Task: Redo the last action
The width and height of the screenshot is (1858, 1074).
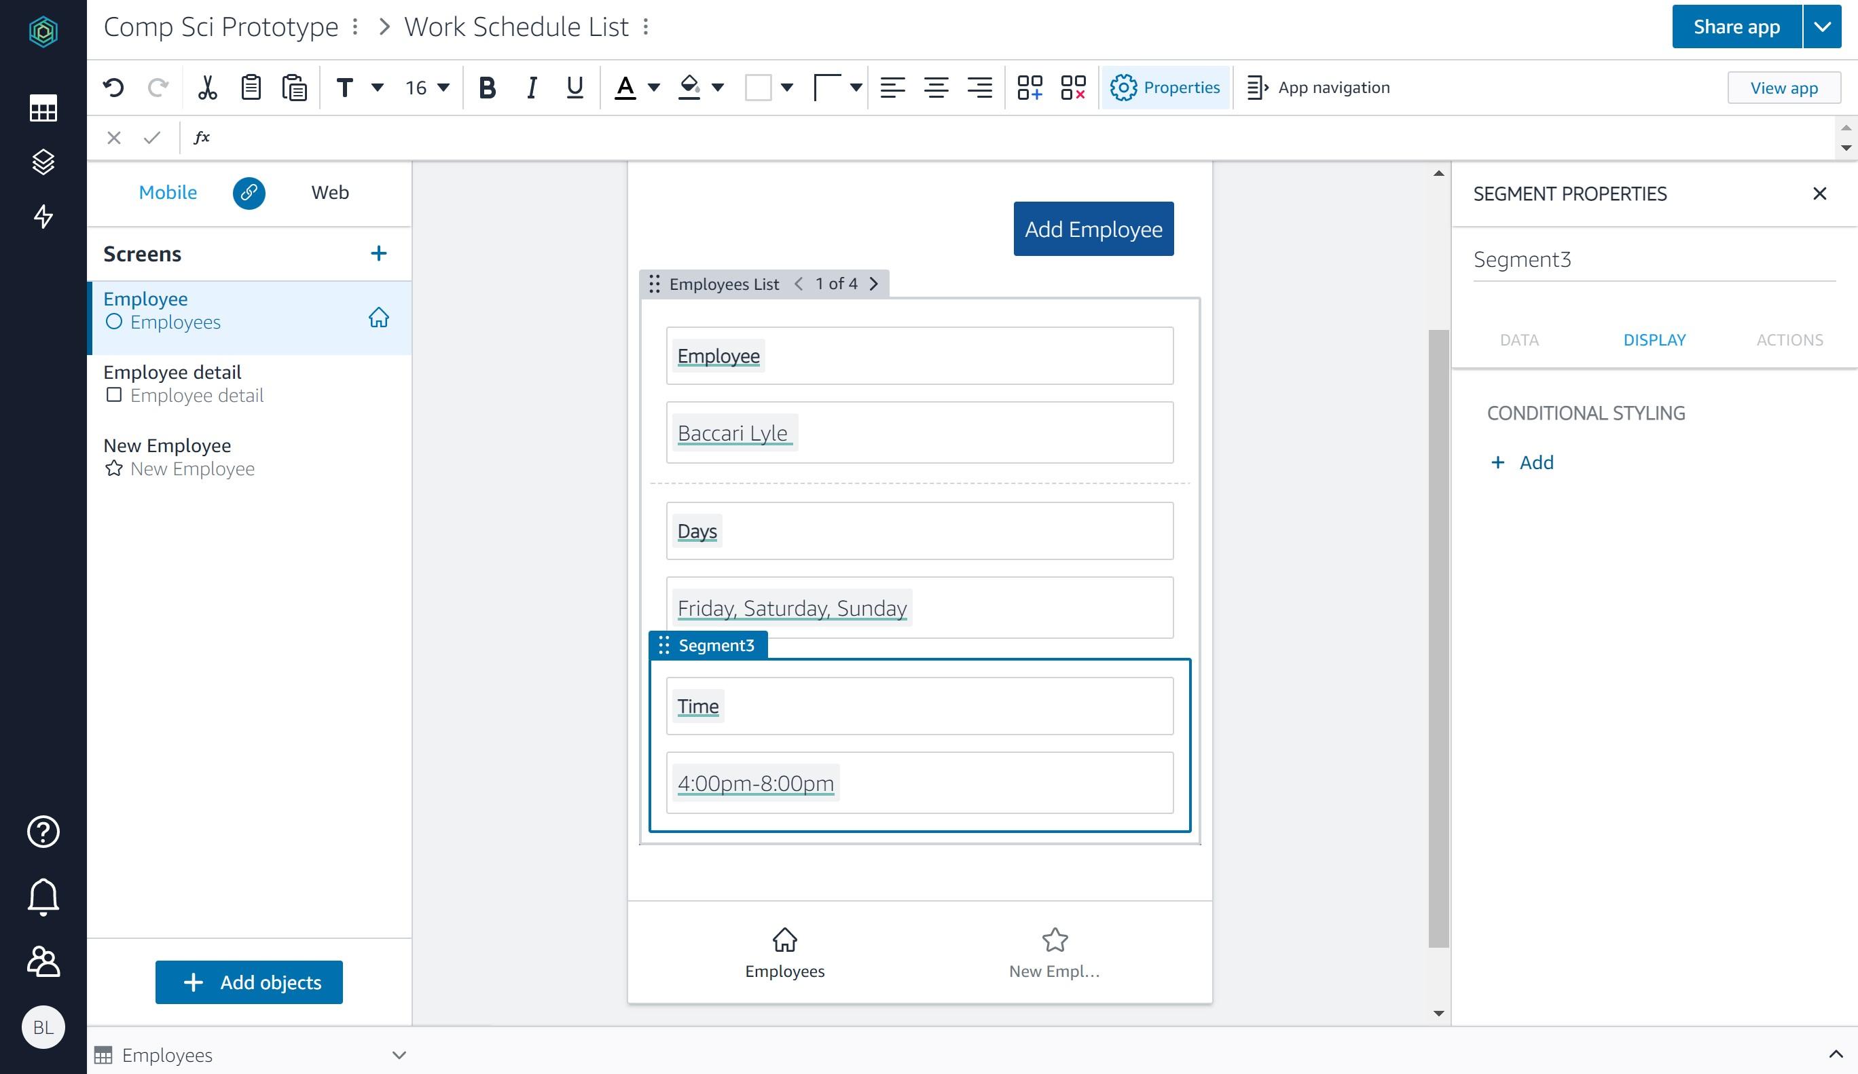Action: (158, 88)
